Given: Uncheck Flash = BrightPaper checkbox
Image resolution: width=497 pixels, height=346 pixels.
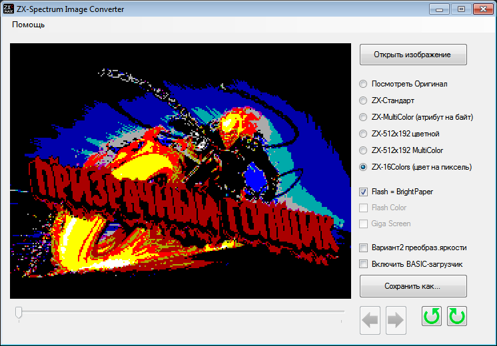Looking at the screenshot, I should (x=363, y=192).
